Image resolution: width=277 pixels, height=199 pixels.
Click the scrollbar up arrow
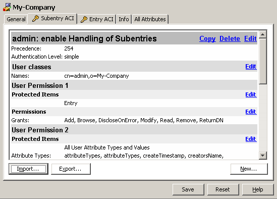(x=263, y=34)
